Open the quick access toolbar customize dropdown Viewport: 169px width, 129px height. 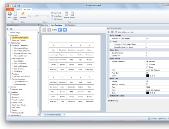(23, 6)
